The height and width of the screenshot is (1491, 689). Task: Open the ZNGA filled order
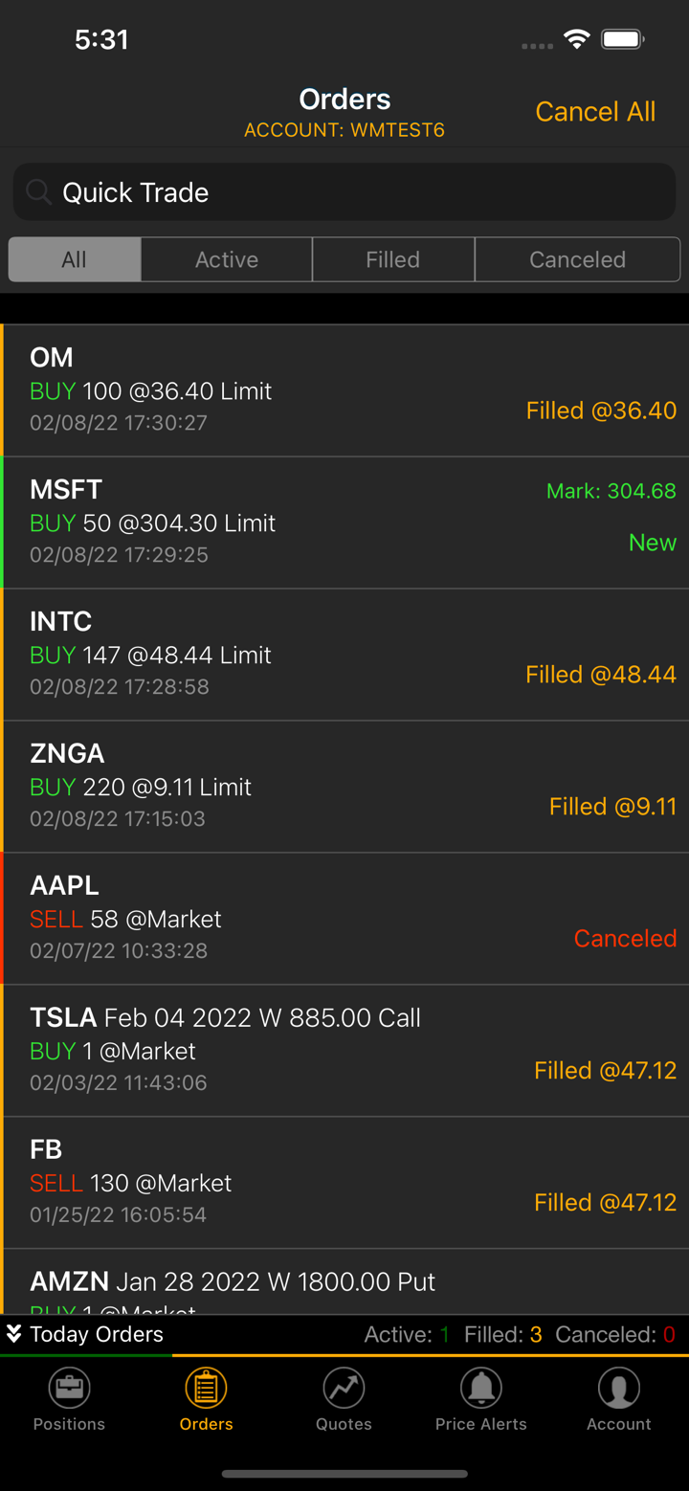point(344,787)
